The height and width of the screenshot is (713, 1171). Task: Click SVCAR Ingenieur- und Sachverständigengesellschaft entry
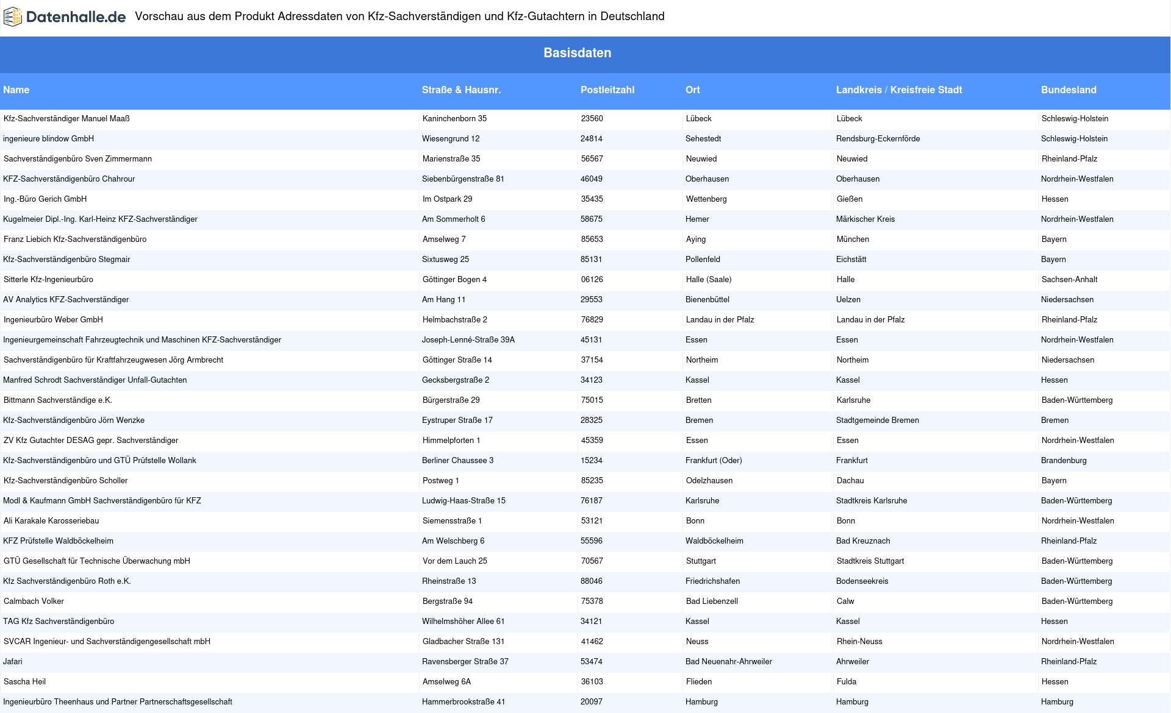(107, 642)
